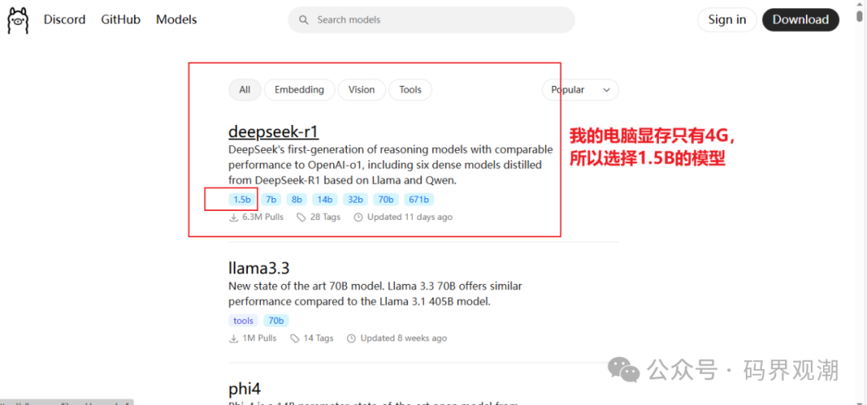
Task: Click the deepseek-r1 description text
Action: point(390,165)
